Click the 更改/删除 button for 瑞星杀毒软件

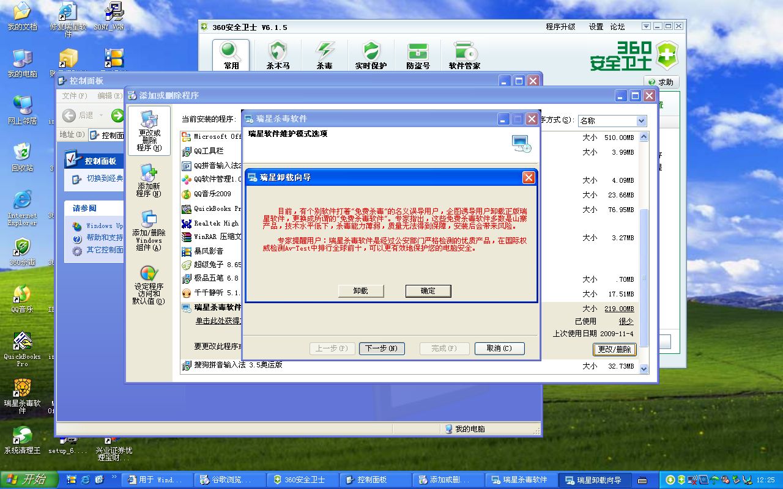(x=615, y=349)
